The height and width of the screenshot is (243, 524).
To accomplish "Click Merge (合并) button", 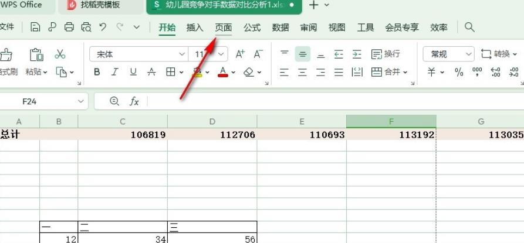I will [x=386, y=72].
